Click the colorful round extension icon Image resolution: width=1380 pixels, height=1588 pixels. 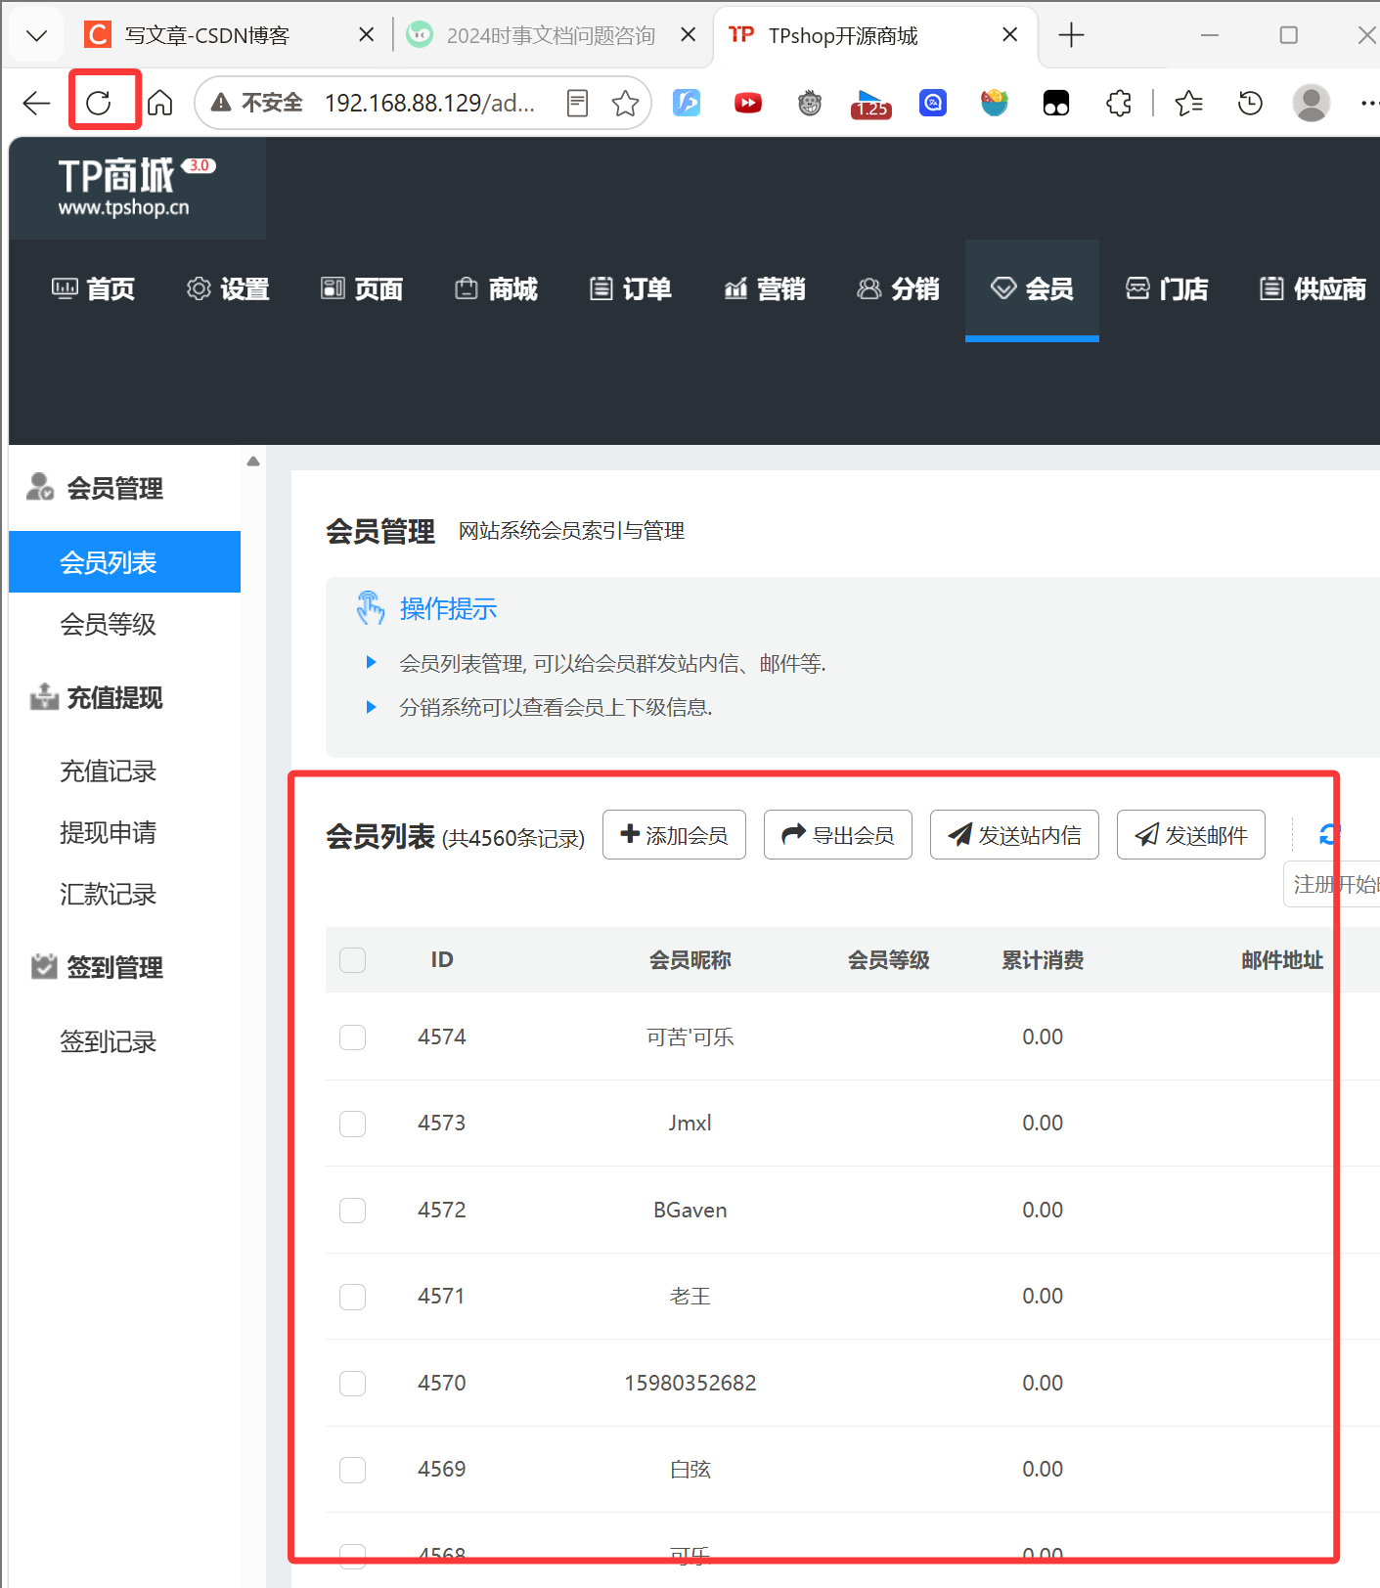click(x=995, y=103)
